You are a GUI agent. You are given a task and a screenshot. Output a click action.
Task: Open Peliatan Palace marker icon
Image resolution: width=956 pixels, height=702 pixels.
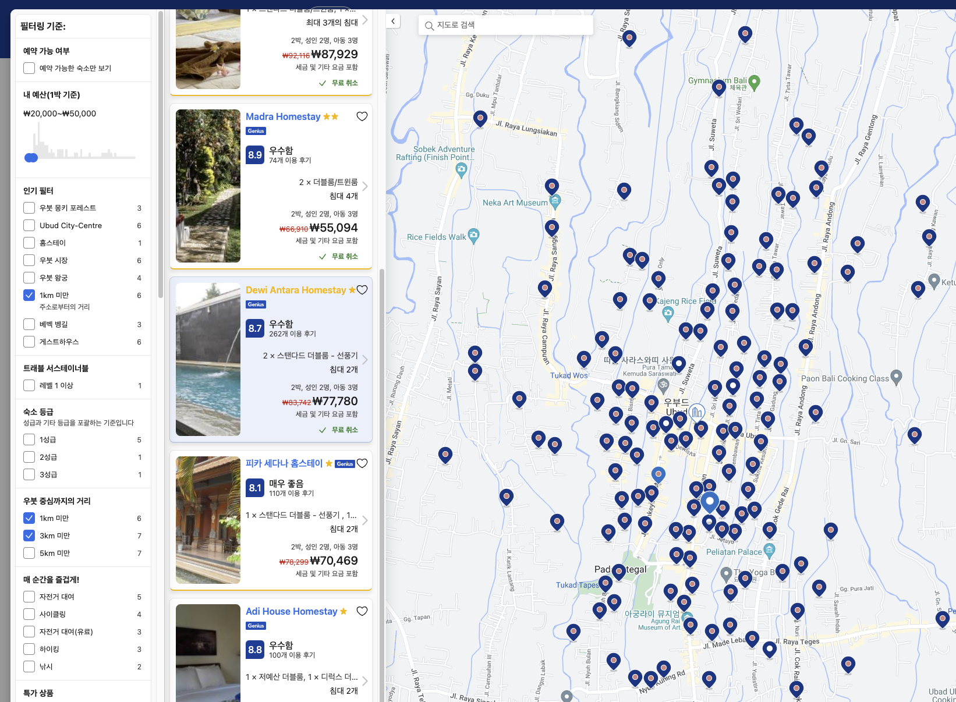point(769,550)
